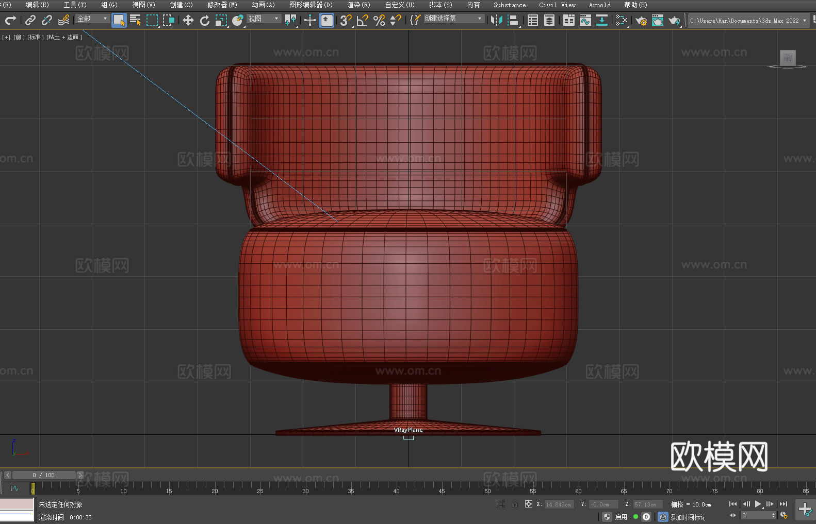
Task: Play the animation
Action: (758, 504)
